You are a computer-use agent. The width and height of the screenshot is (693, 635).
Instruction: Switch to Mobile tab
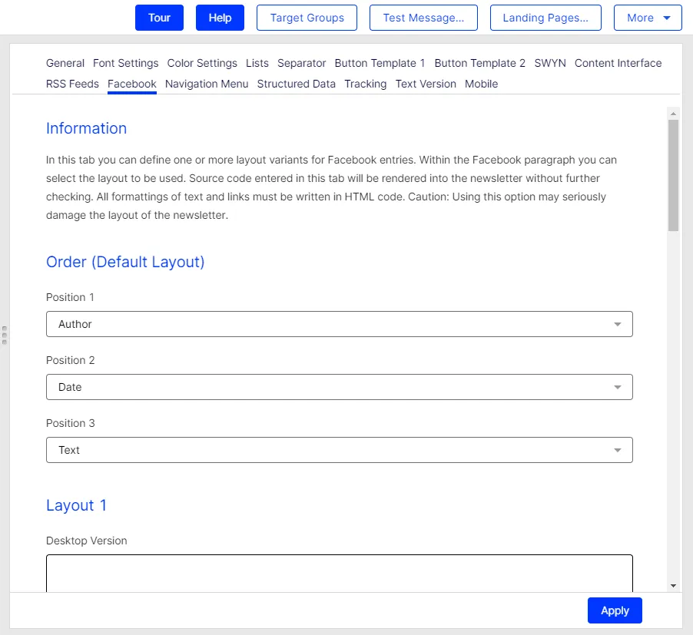[x=481, y=84]
